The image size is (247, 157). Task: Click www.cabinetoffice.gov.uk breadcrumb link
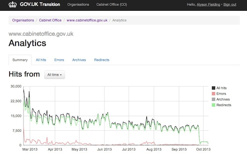[87, 20]
